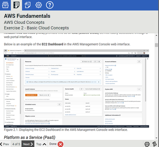
Task: Open the help question mark icon
Action: (50, 5)
